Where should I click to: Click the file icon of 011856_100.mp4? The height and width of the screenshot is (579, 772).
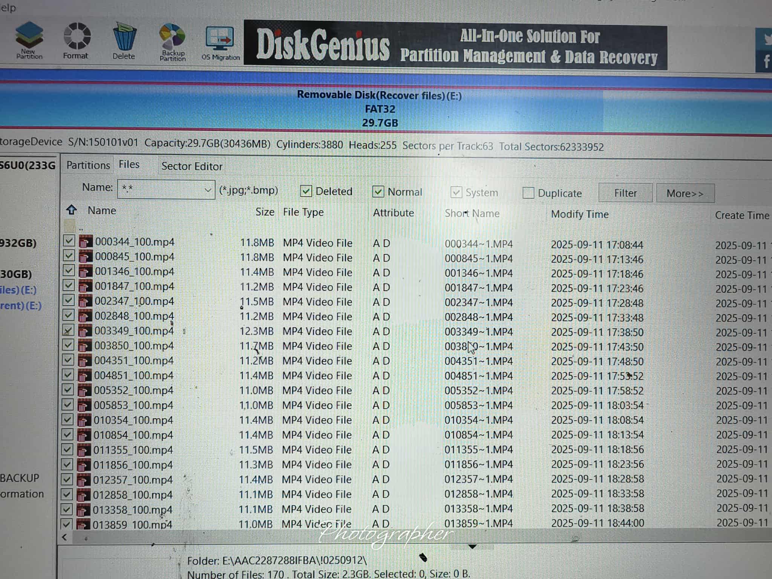click(84, 465)
